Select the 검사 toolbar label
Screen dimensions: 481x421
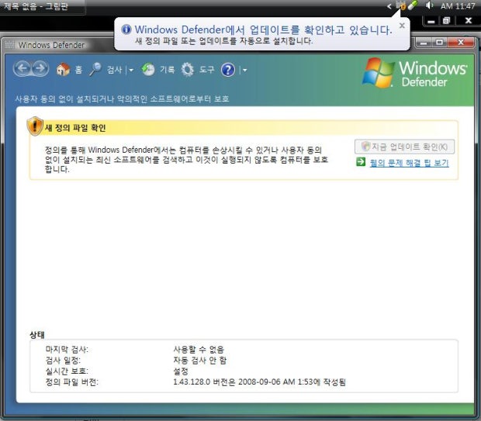[x=114, y=70]
